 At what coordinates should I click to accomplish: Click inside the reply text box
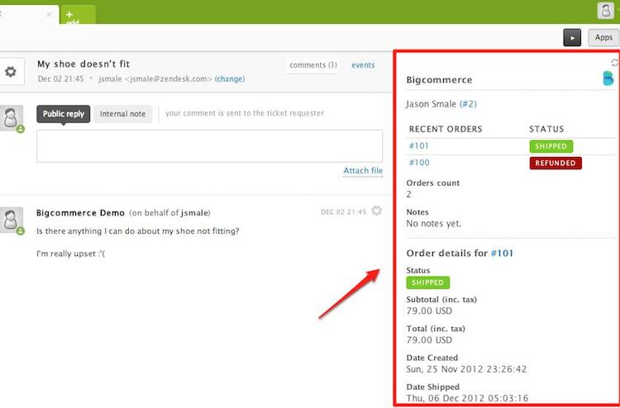tap(210, 146)
